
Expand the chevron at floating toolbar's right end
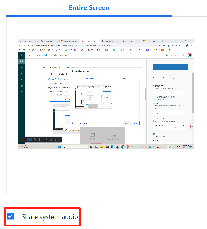60,140
